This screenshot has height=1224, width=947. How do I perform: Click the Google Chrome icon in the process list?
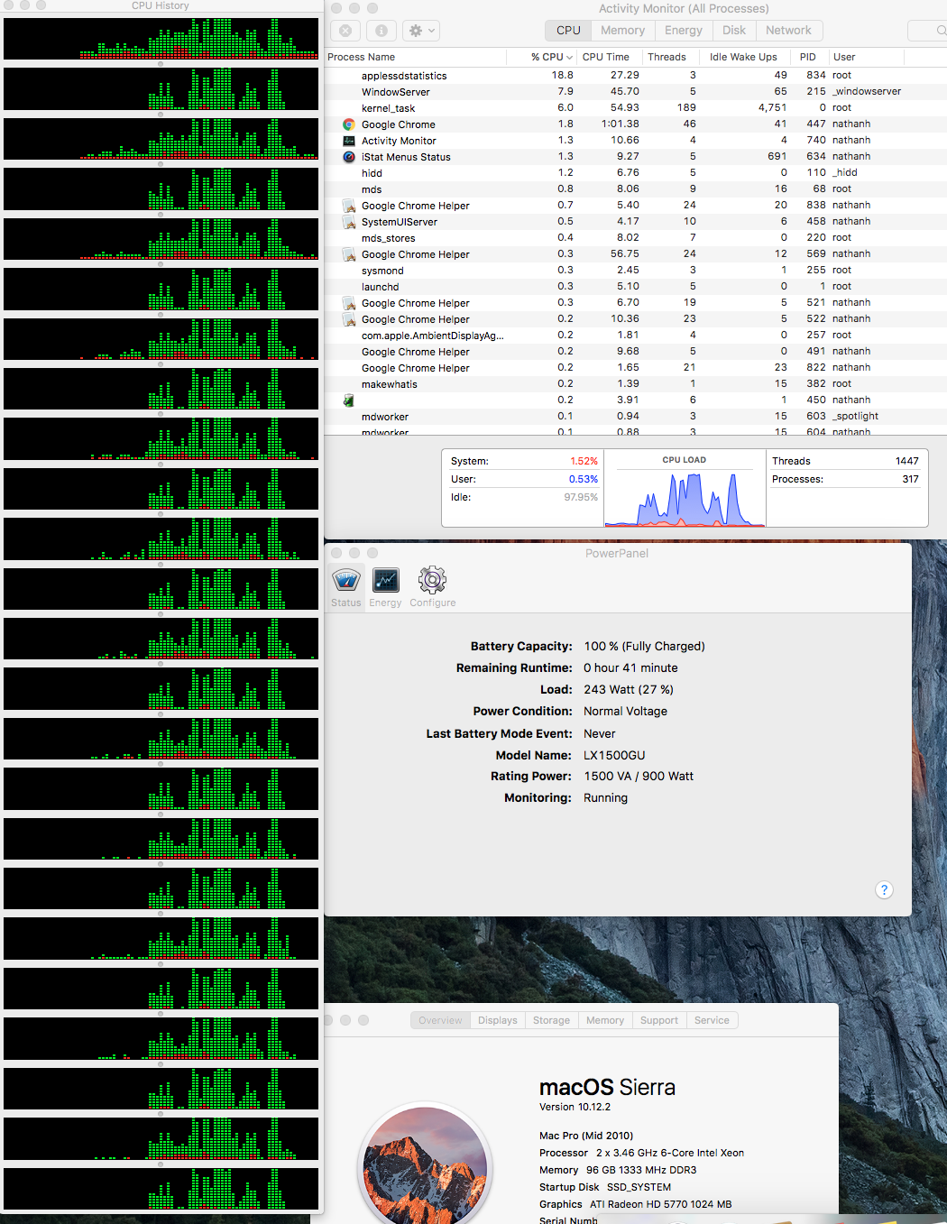[x=349, y=124]
